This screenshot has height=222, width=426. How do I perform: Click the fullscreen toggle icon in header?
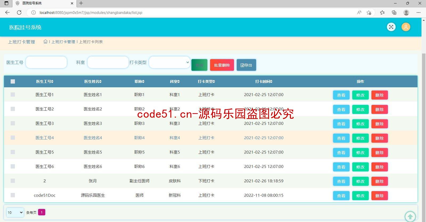click(x=391, y=27)
